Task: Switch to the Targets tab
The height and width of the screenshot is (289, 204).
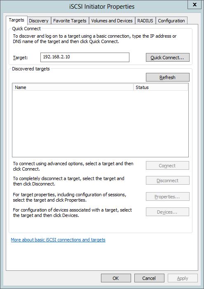Action: (x=16, y=20)
